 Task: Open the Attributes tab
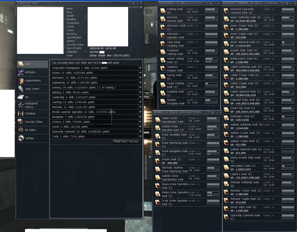(x=32, y=72)
